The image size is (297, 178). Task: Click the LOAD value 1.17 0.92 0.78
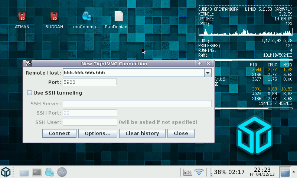point(277,41)
